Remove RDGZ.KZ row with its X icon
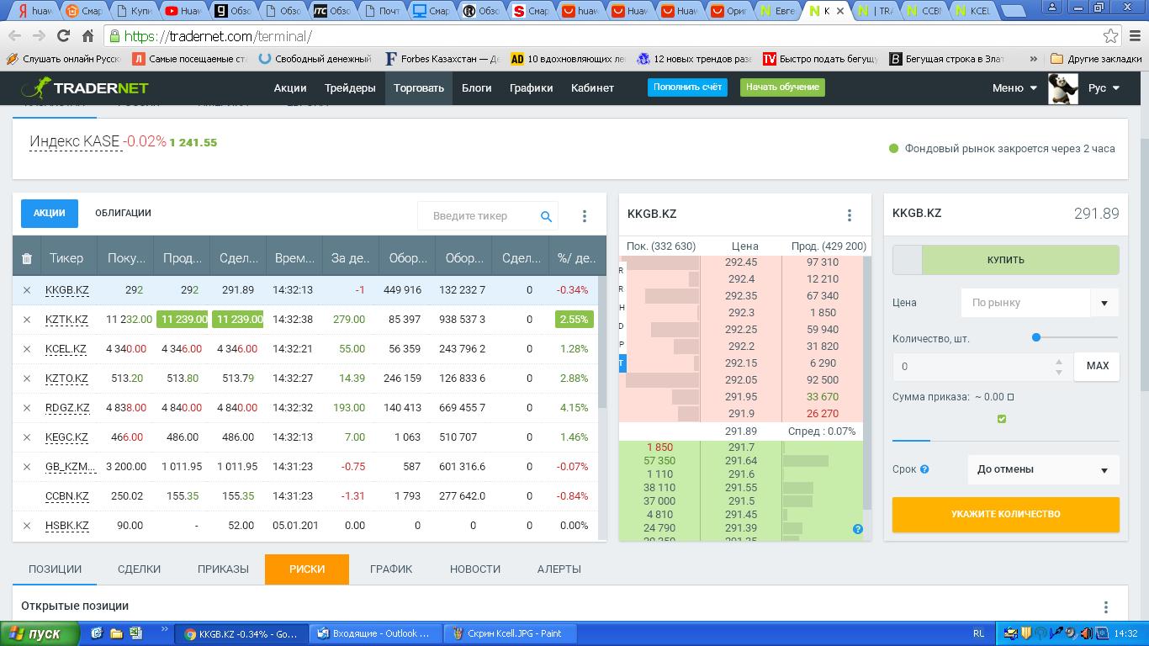Viewport: 1149px width, 646px height. click(27, 408)
